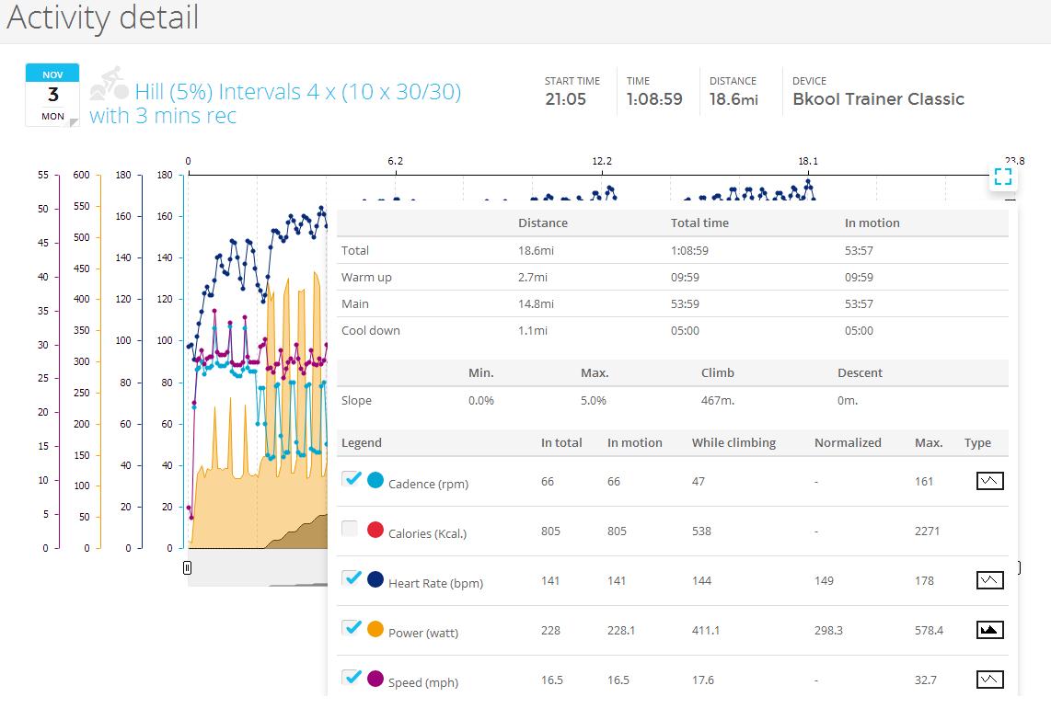The width and height of the screenshot is (1051, 720).
Task: Click the In motion column header in summary
Action: [x=872, y=223]
